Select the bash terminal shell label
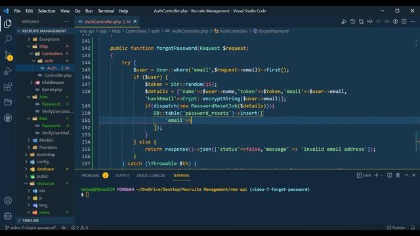The image size is (420, 236). click(367, 175)
